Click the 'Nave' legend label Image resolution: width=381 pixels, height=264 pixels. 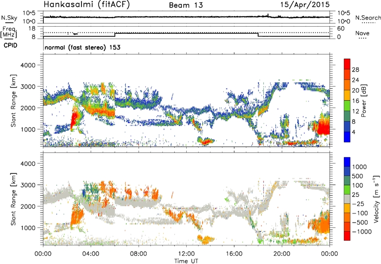point(362,33)
